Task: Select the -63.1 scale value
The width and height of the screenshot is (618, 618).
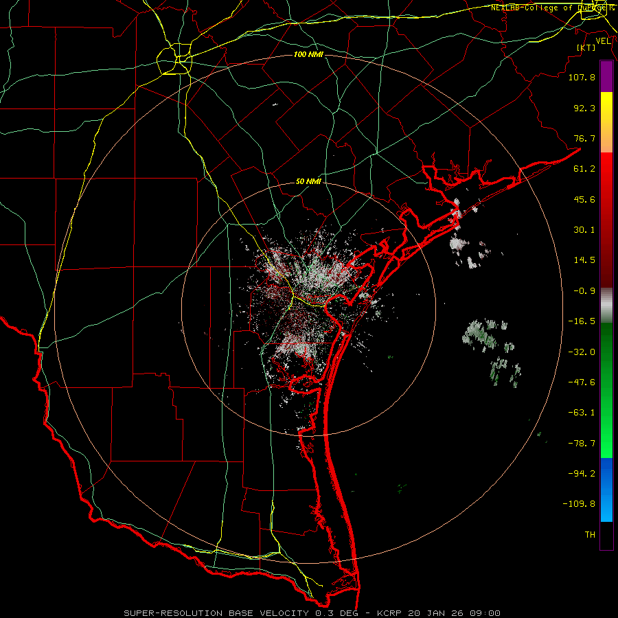Action: coord(582,413)
